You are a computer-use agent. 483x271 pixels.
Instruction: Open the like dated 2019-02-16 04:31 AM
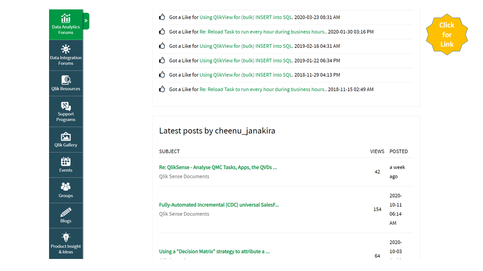(246, 46)
